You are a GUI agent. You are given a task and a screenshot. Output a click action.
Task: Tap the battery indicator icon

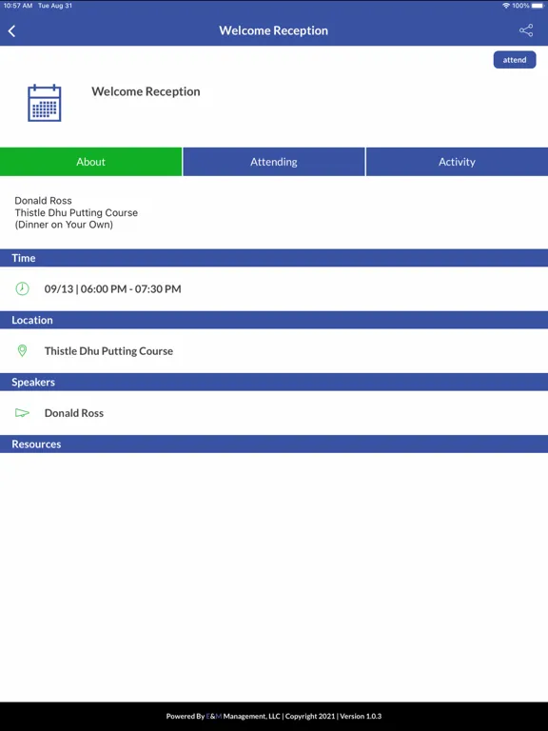(x=538, y=6)
